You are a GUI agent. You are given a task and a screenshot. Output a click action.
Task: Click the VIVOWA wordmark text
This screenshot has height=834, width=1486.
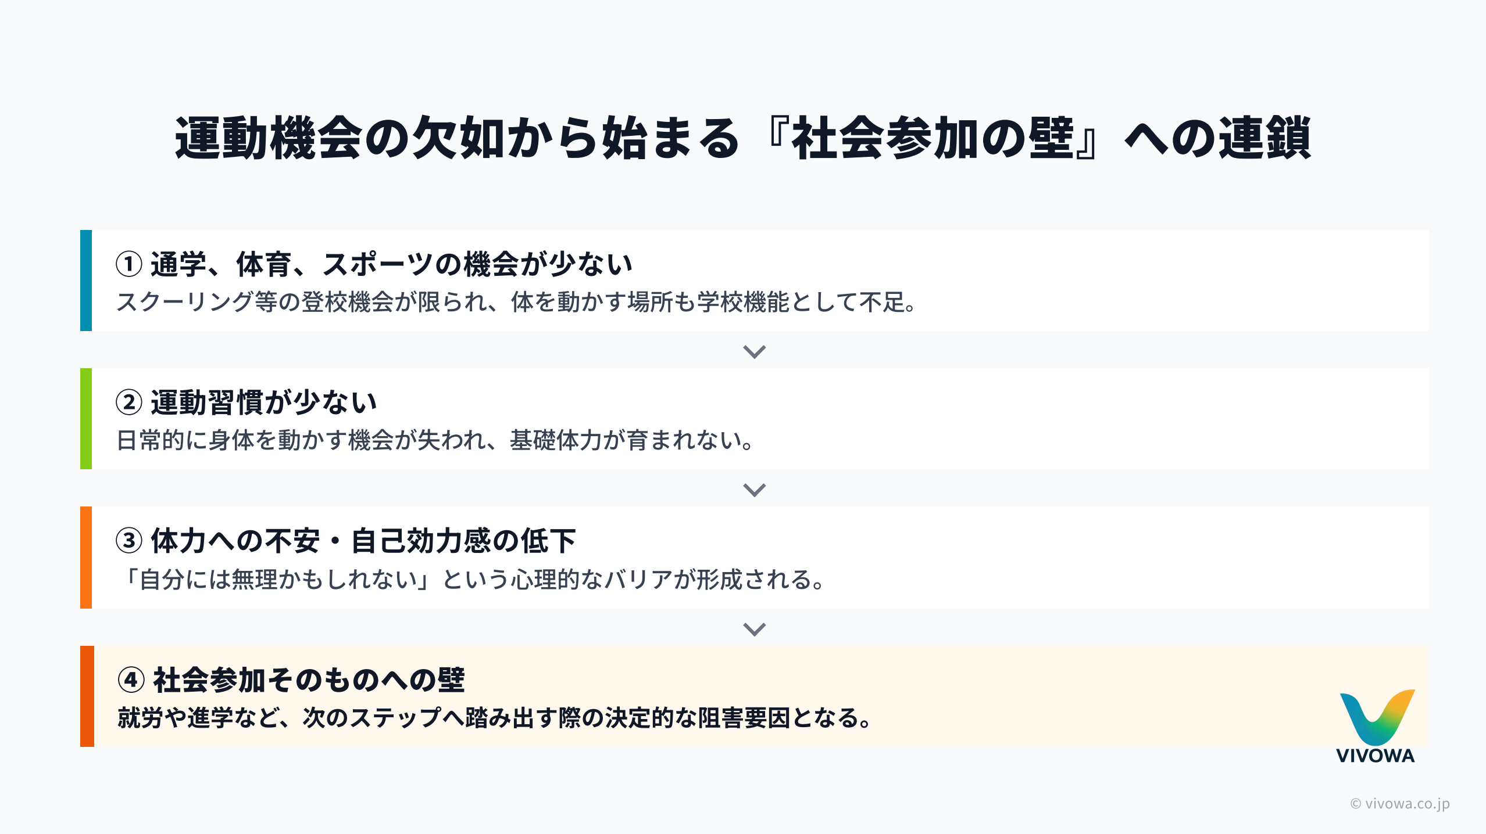[x=1375, y=756]
